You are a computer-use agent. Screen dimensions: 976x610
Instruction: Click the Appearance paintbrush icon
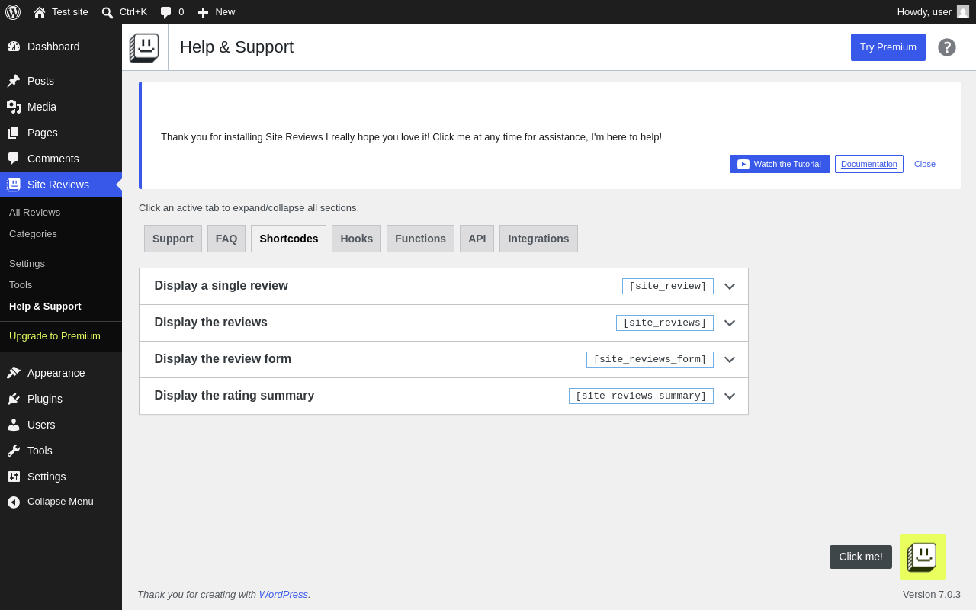tap(14, 373)
